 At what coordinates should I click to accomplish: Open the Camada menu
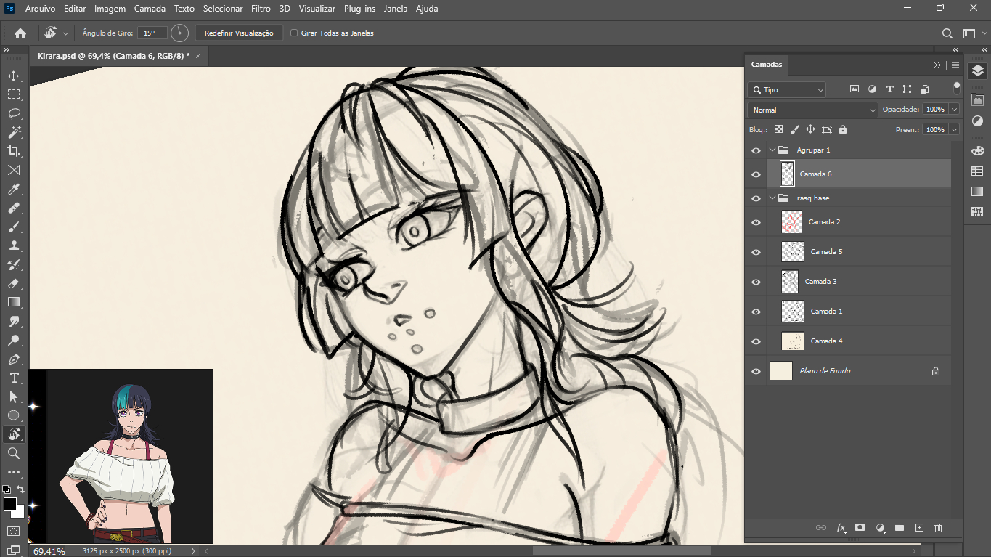point(150,9)
